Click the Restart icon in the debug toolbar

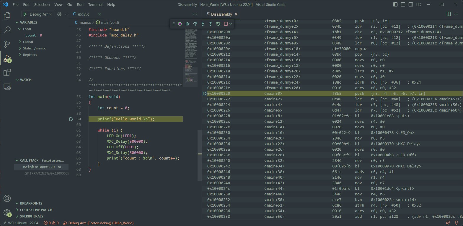[x=218, y=24]
